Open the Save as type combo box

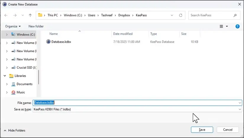(138, 109)
